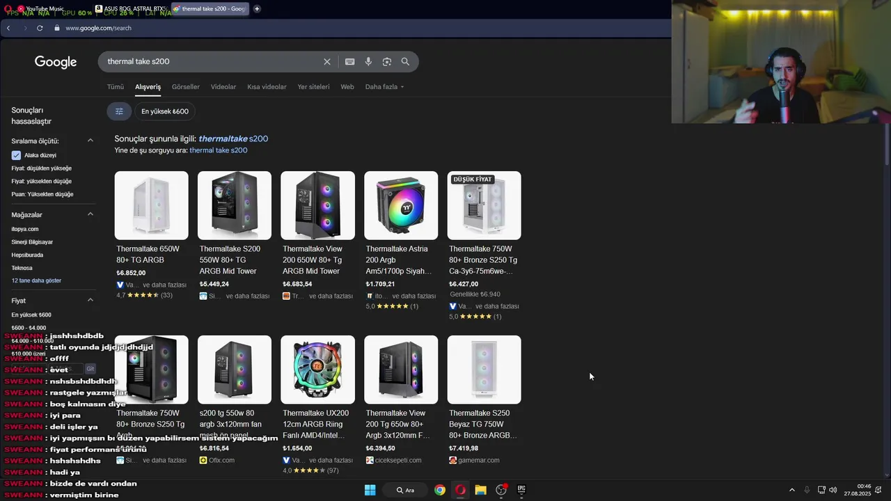
Task: Start voice search with microphone icon
Action: pos(368,62)
